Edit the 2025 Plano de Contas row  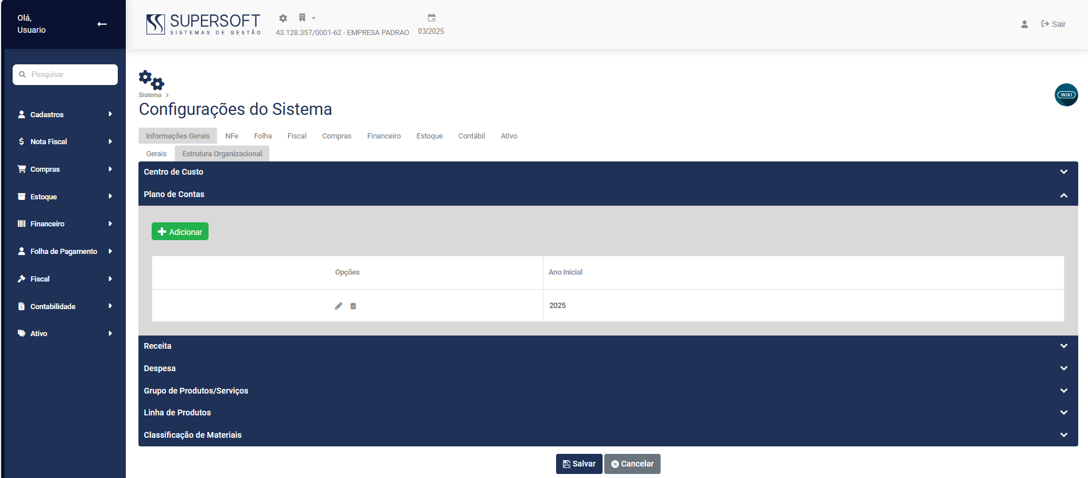pyautogui.click(x=339, y=306)
